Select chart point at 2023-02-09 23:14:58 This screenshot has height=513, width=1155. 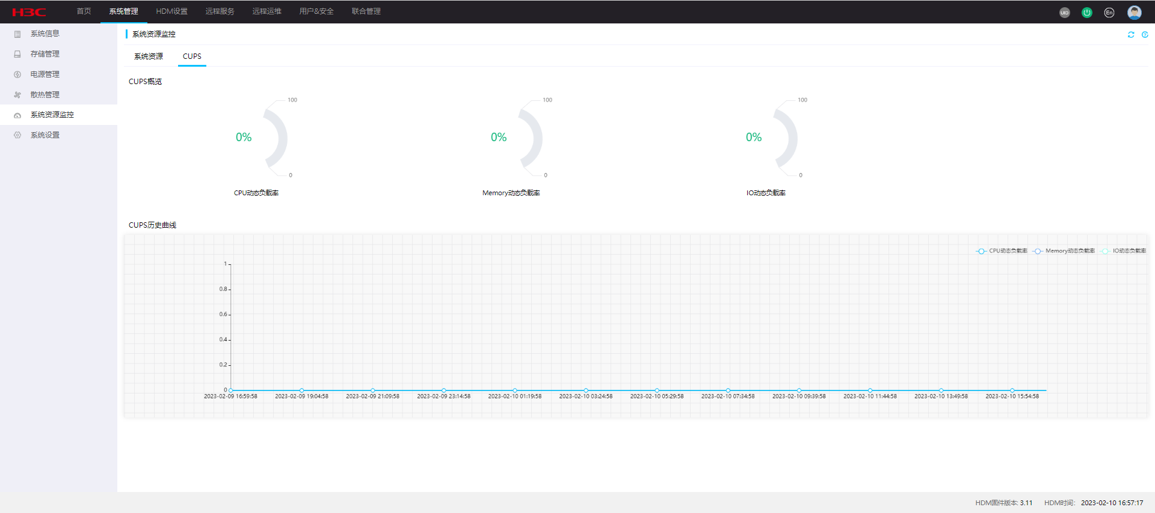point(444,390)
